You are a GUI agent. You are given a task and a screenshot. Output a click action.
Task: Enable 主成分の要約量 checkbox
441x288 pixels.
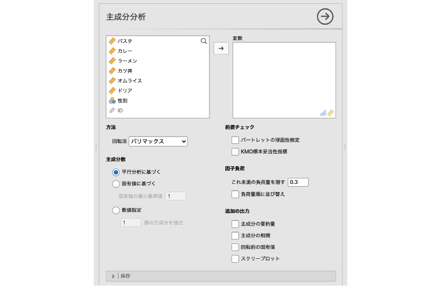point(235,224)
